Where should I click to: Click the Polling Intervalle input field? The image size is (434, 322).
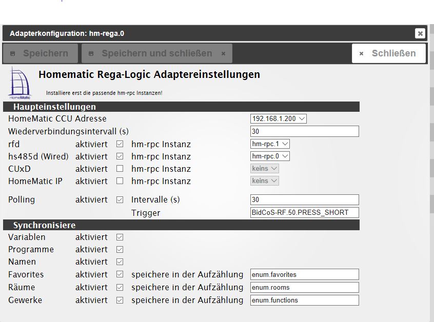(304, 199)
